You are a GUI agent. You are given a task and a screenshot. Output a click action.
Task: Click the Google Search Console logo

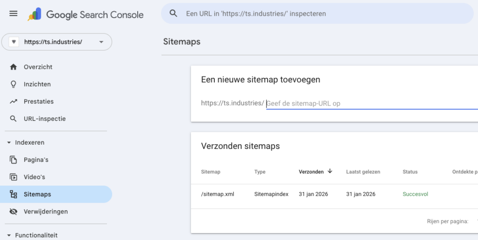coord(85,14)
